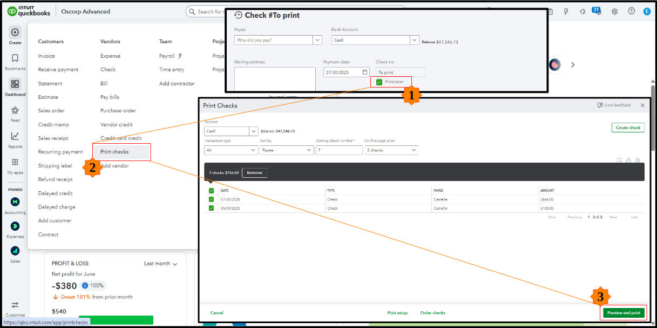Toggle the Print later checkbox
Screen dimensions: 657x328
click(379, 82)
